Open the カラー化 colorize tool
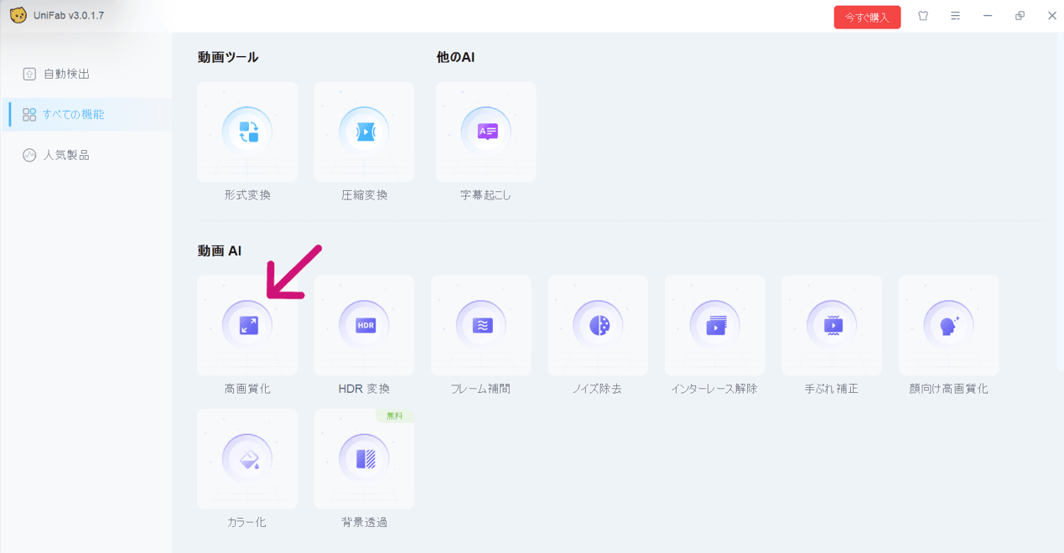Image resolution: width=1064 pixels, height=553 pixels. [247, 458]
